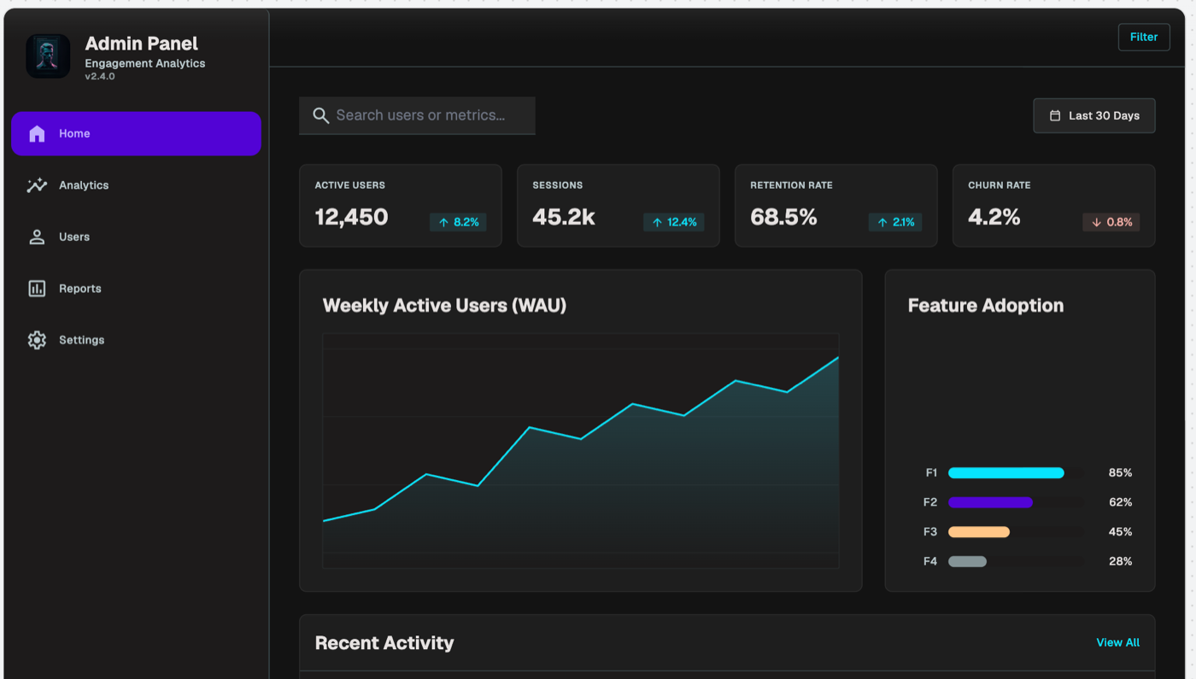Click the F4 gray adoption bar
The width and height of the screenshot is (1196, 679).
[968, 561]
